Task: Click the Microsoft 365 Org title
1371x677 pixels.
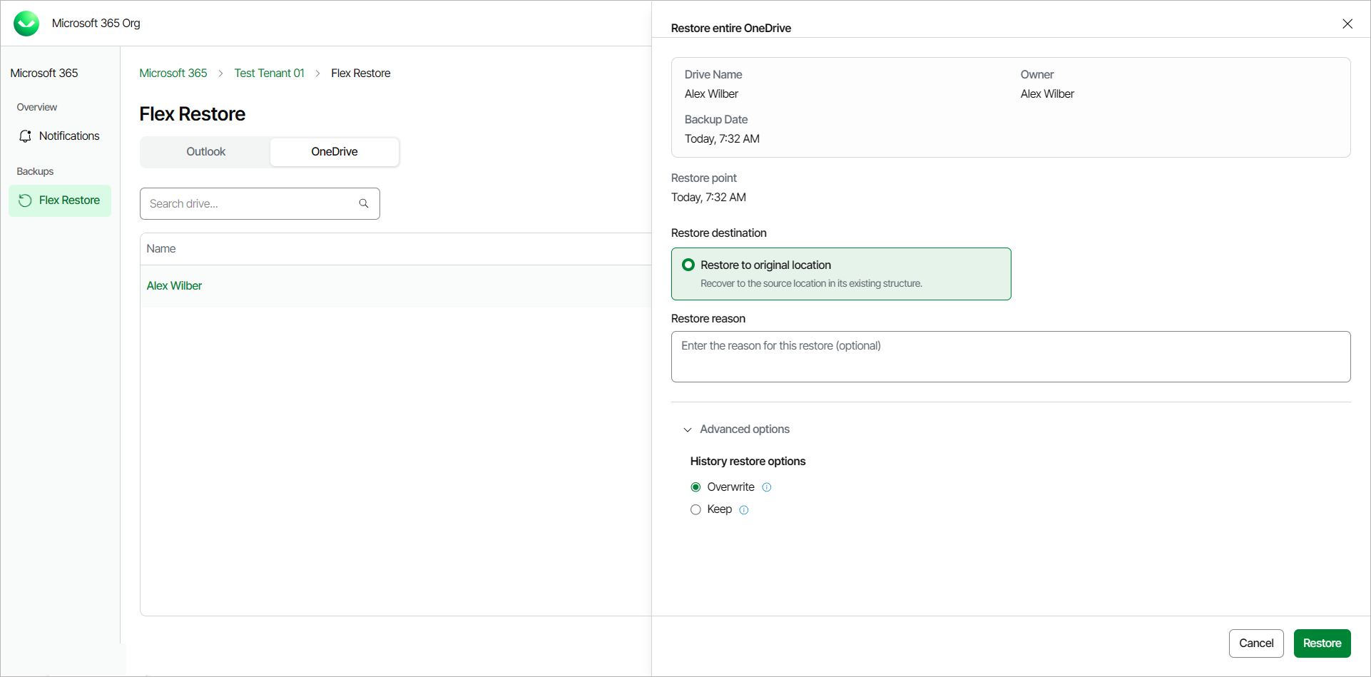Action: [96, 24]
